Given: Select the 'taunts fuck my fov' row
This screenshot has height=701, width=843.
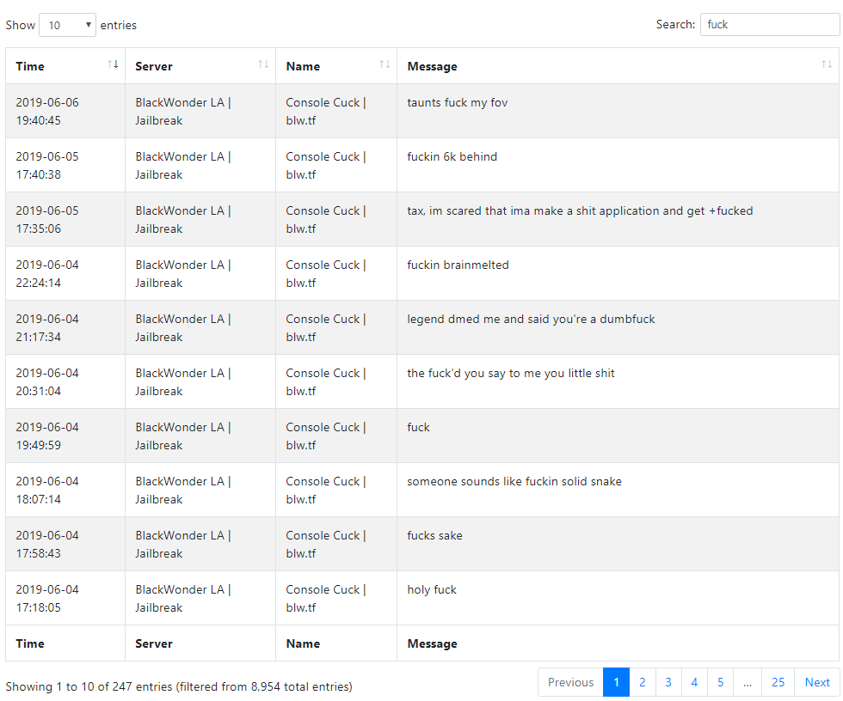Looking at the screenshot, I should 422,111.
